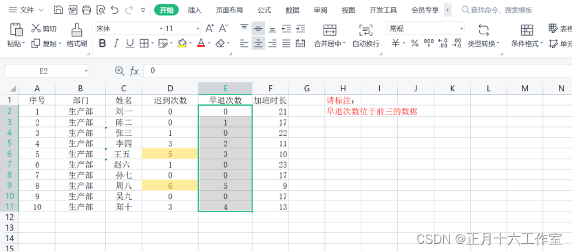Click the currency ¥ format icon
The height and width of the screenshot is (252, 572).
395,44
